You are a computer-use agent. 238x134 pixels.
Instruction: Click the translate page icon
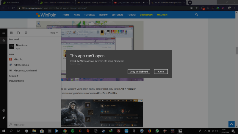[x=192, y=8]
